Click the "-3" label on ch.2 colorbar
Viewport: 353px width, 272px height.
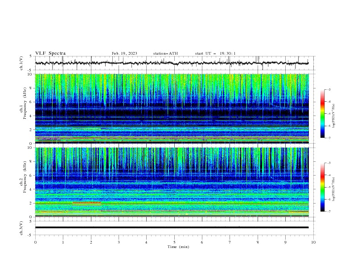(329, 163)
